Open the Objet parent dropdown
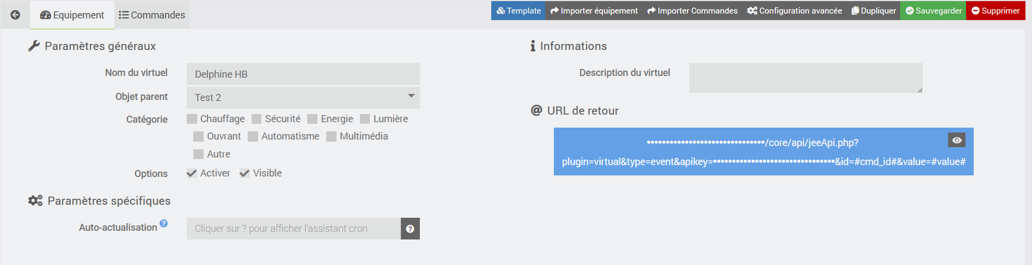 pos(303,98)
